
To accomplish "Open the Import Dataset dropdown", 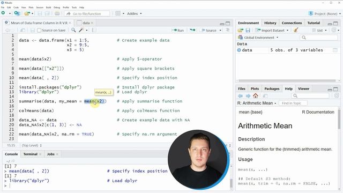I will click(x=272, y=30).
